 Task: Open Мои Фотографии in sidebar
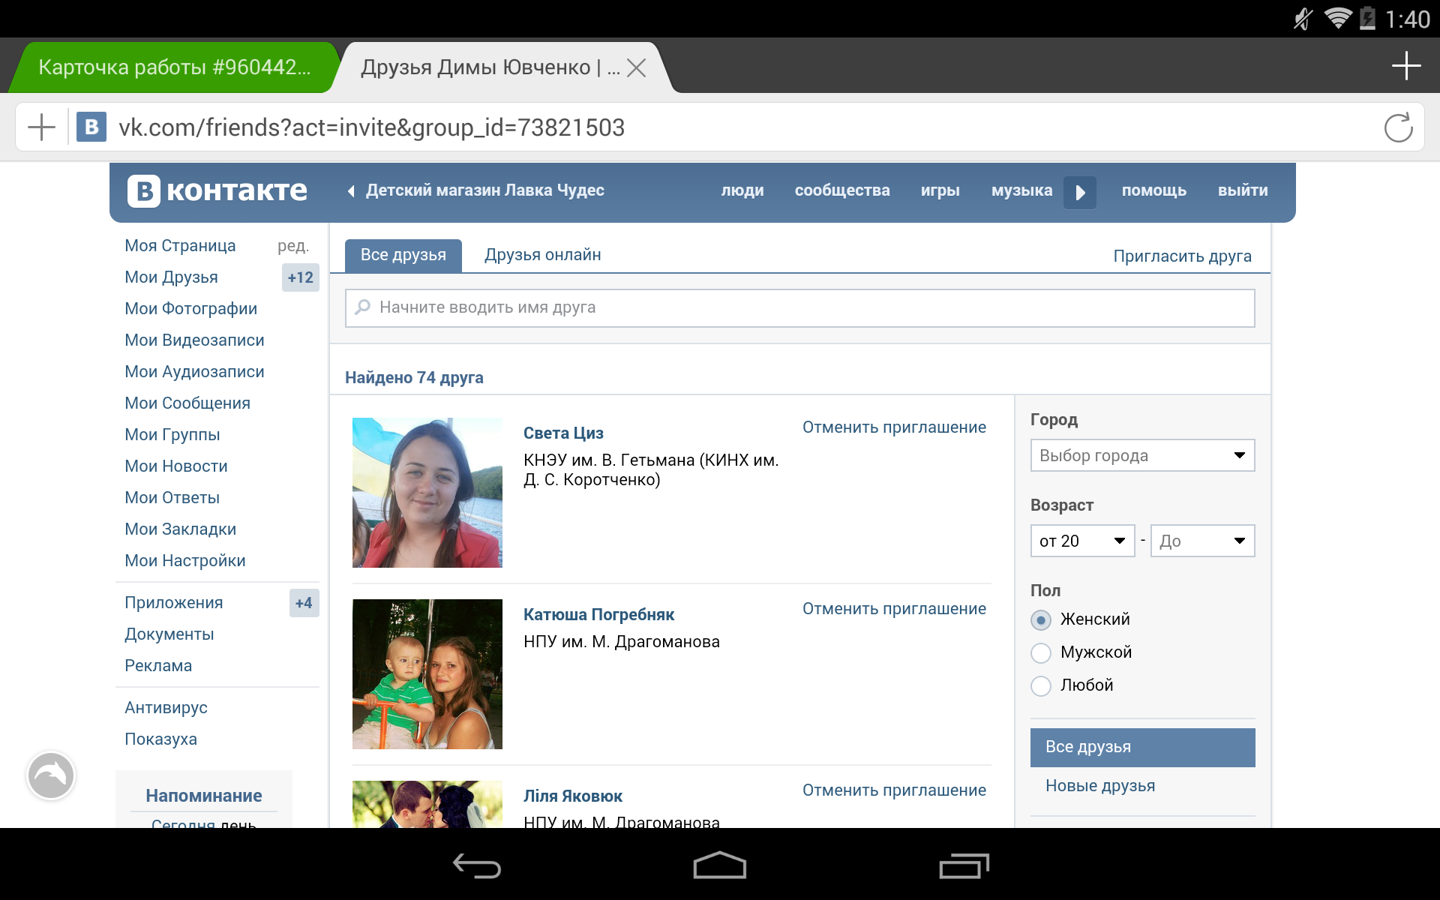[190, 309]
